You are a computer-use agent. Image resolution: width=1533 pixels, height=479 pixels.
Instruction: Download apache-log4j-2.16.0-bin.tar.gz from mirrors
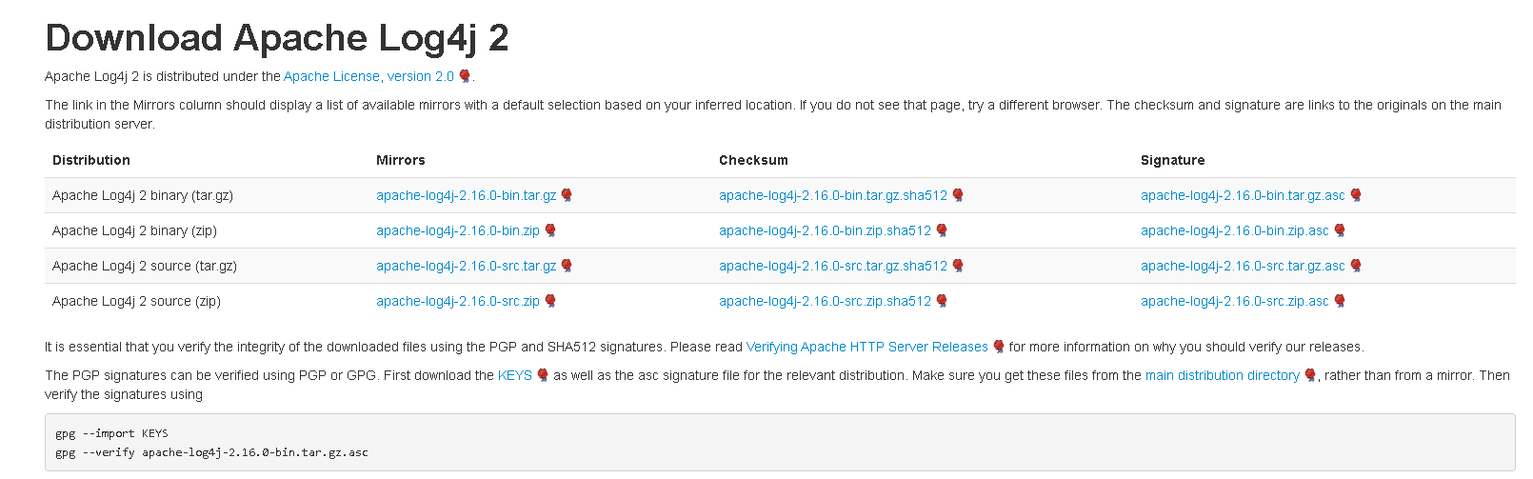(466, 195)
